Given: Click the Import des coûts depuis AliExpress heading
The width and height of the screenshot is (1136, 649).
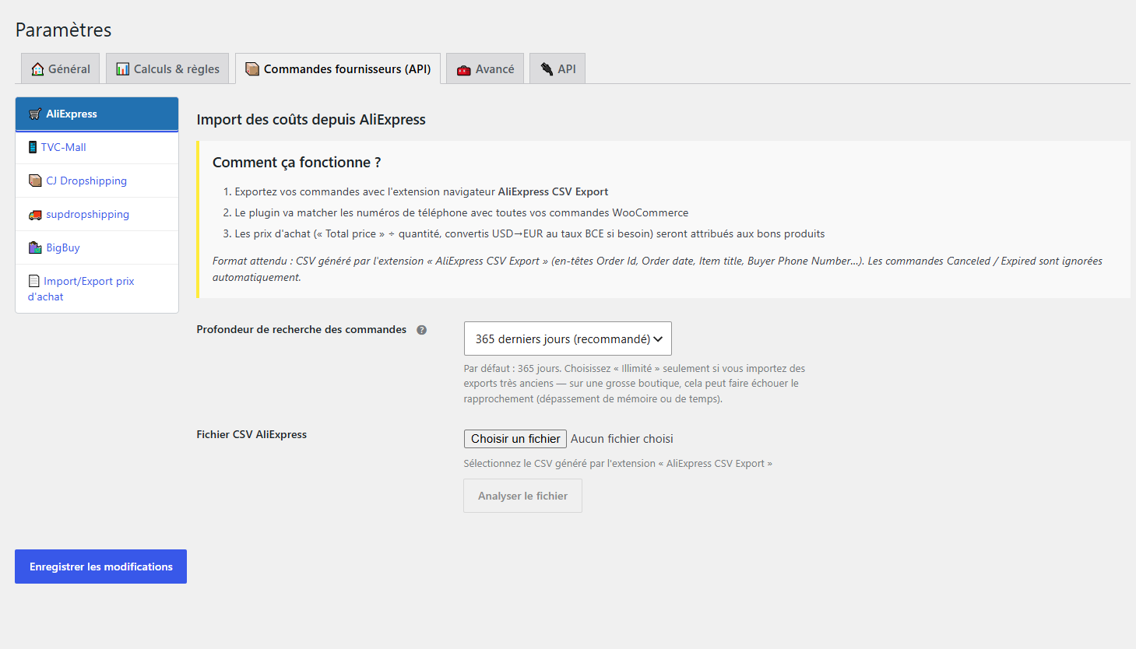Looking at the screenshot, I should click(311, 120).
